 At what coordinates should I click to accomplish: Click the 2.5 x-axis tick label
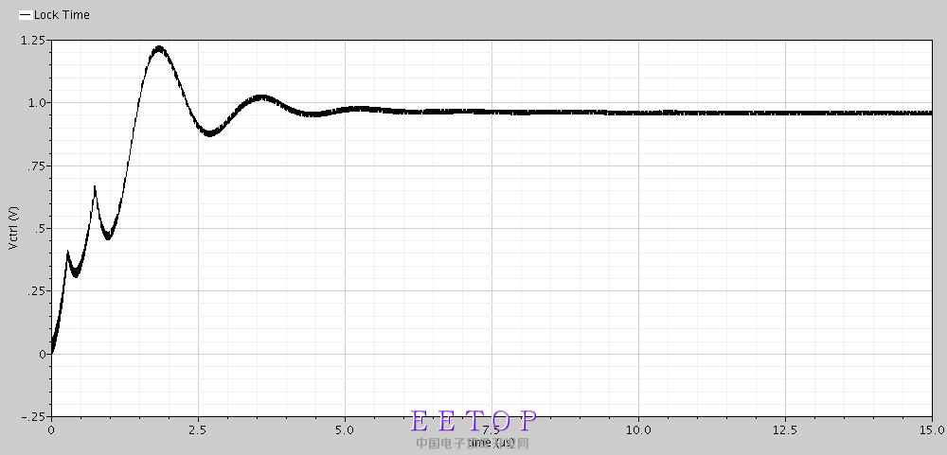(x=198, y=429)
